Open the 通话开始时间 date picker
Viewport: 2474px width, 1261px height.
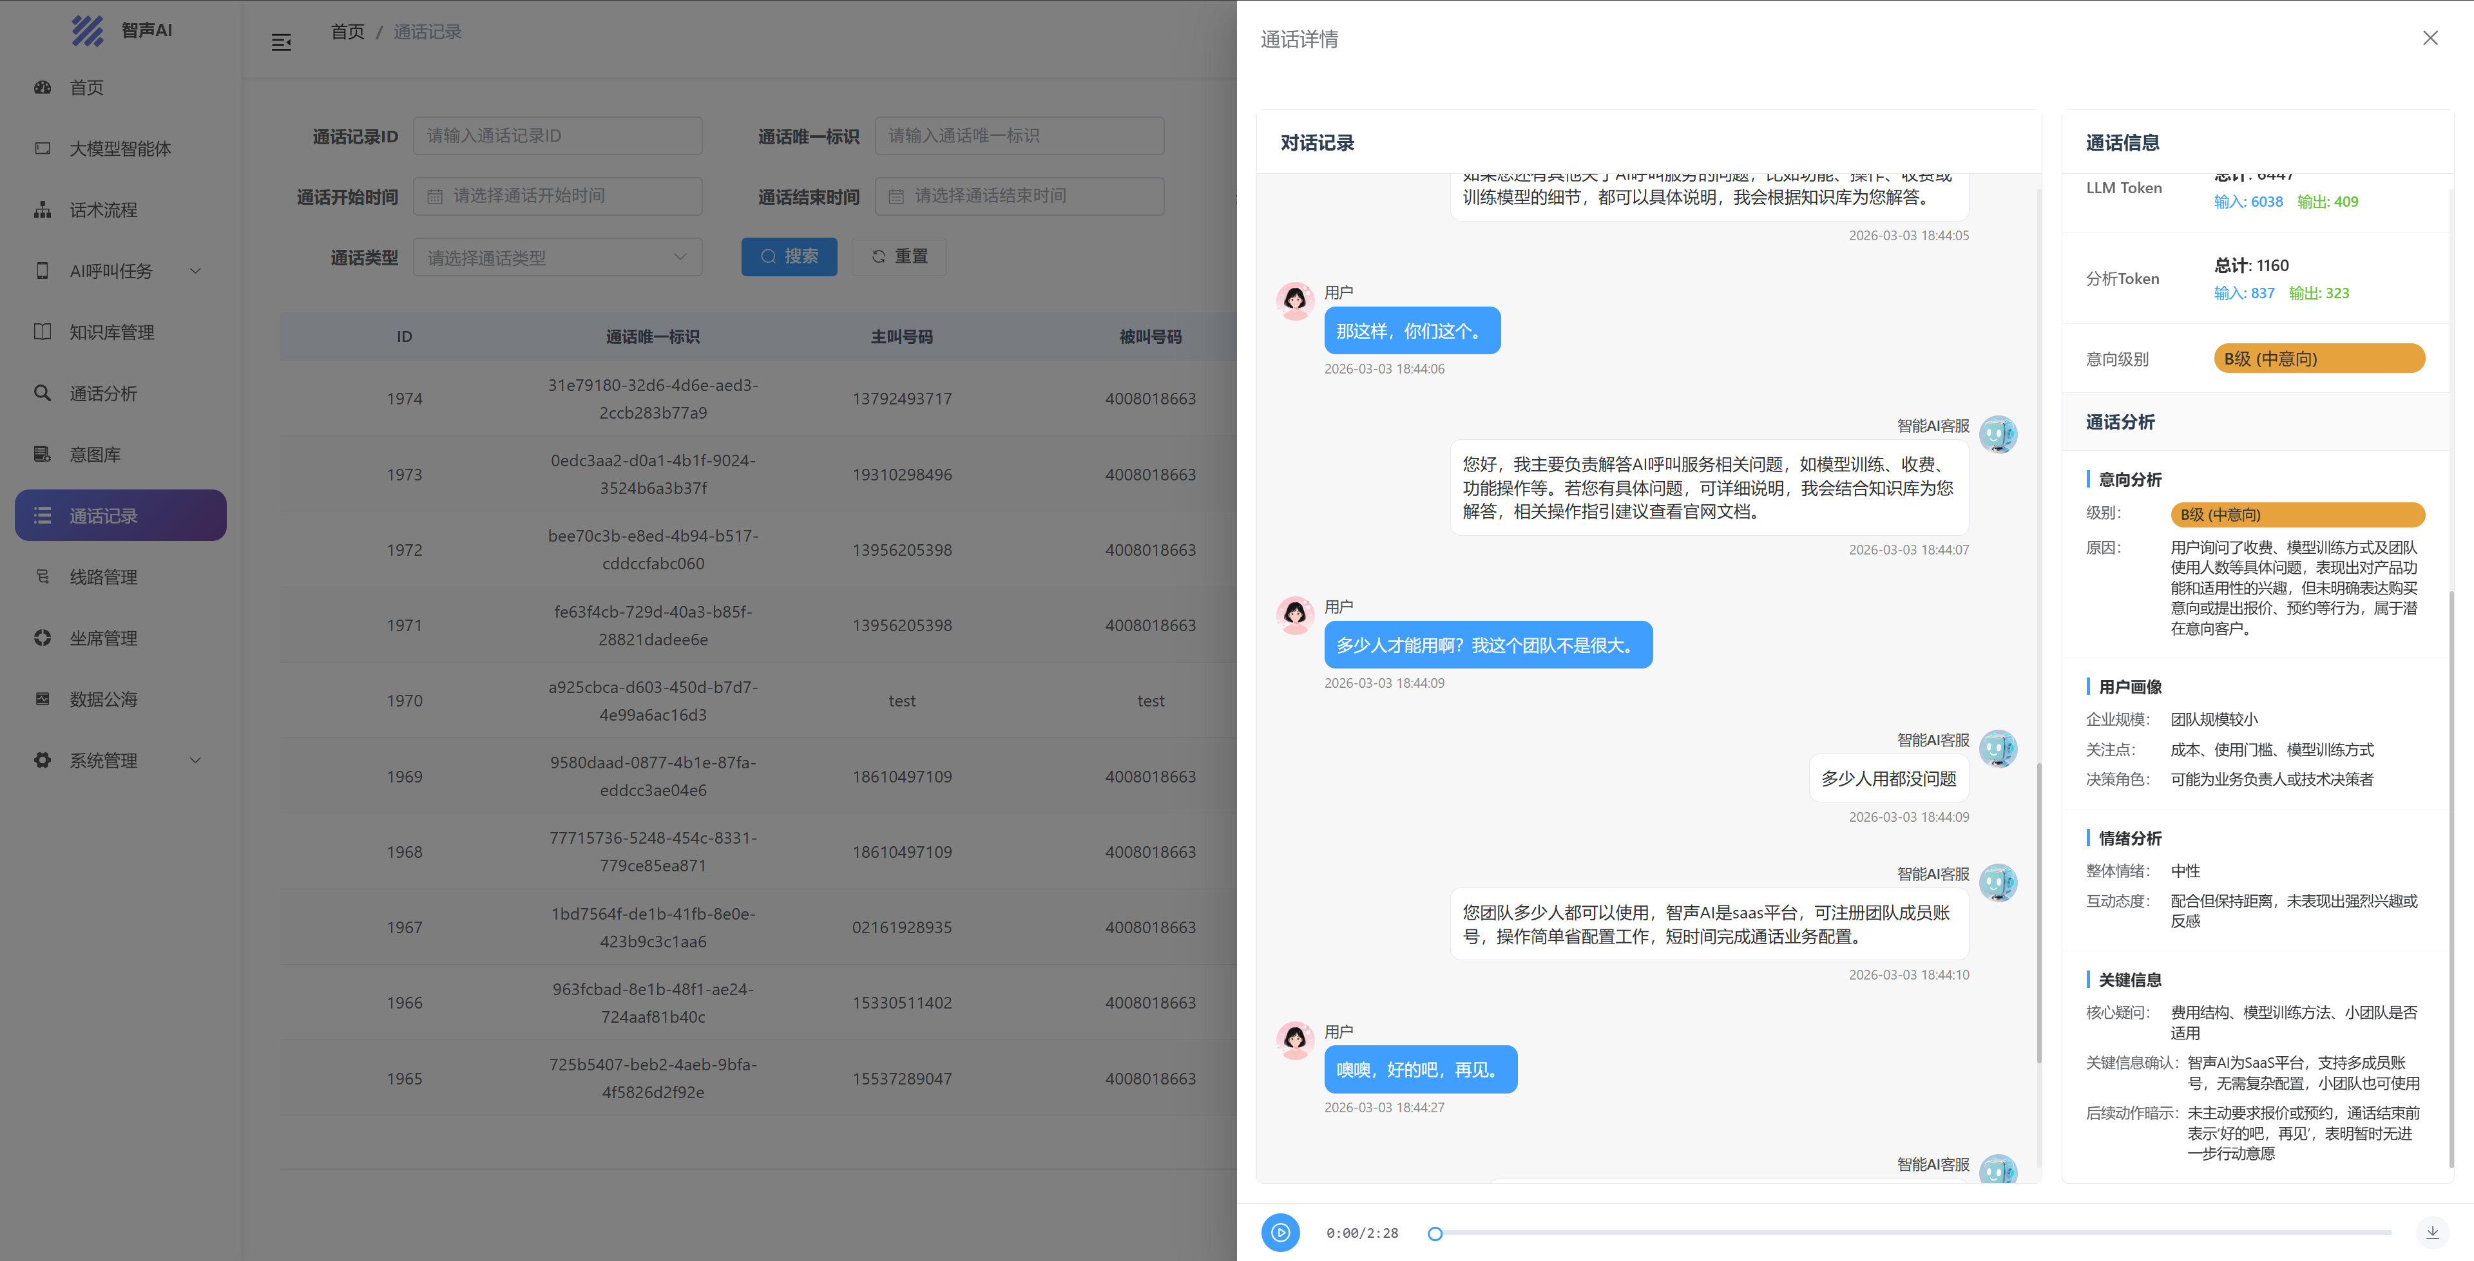[557, 196]
